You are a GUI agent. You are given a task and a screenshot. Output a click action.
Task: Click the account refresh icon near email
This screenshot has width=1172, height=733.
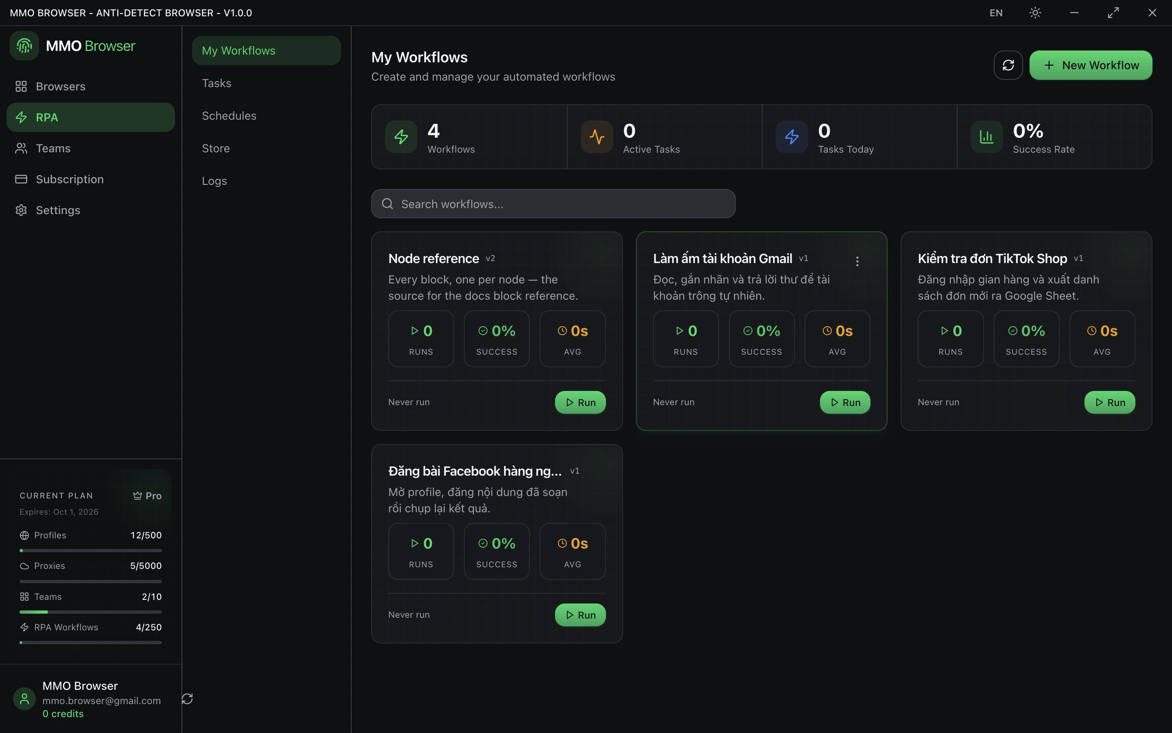[188, 698]
